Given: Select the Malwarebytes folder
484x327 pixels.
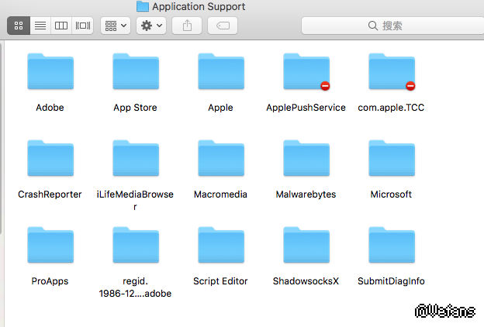Looking at the screenshot, I should pyautogui.click(x=306, y=160).
